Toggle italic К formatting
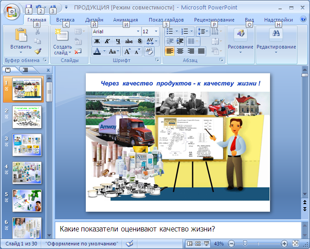 click(107, 41)
